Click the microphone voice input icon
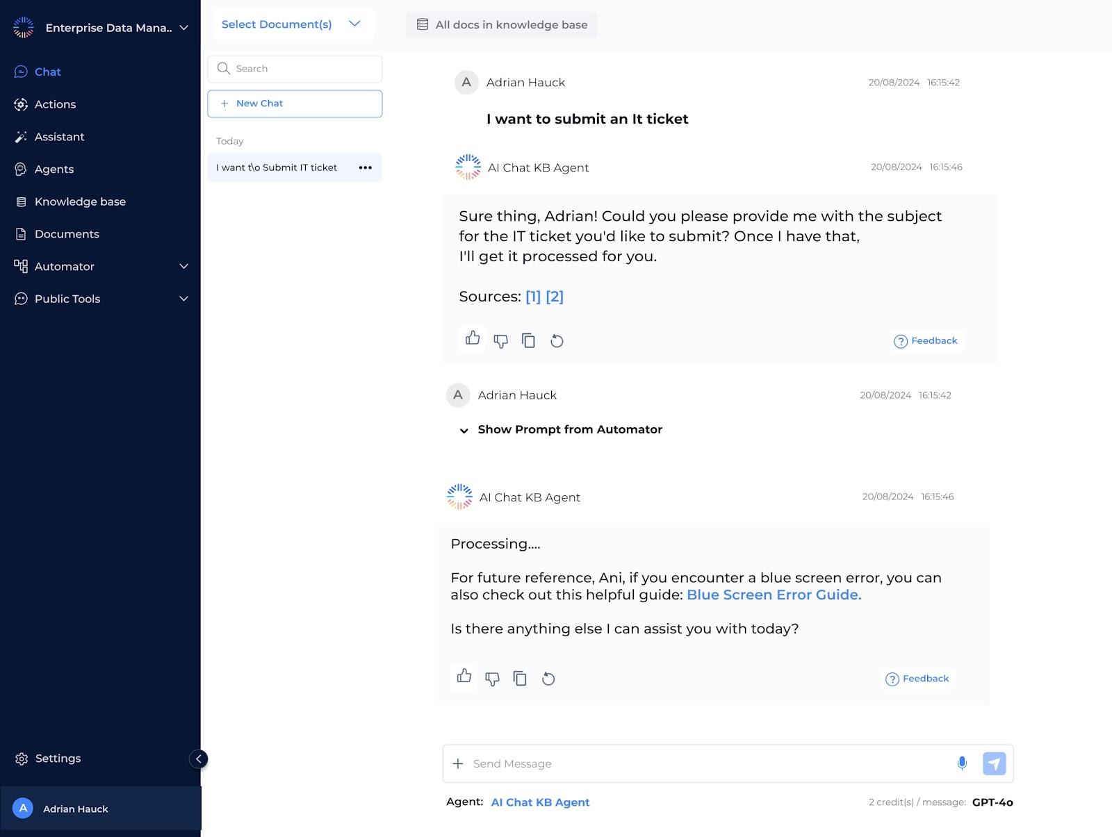This screenshot has width=1112, height=837. click(x=962, y=763)
